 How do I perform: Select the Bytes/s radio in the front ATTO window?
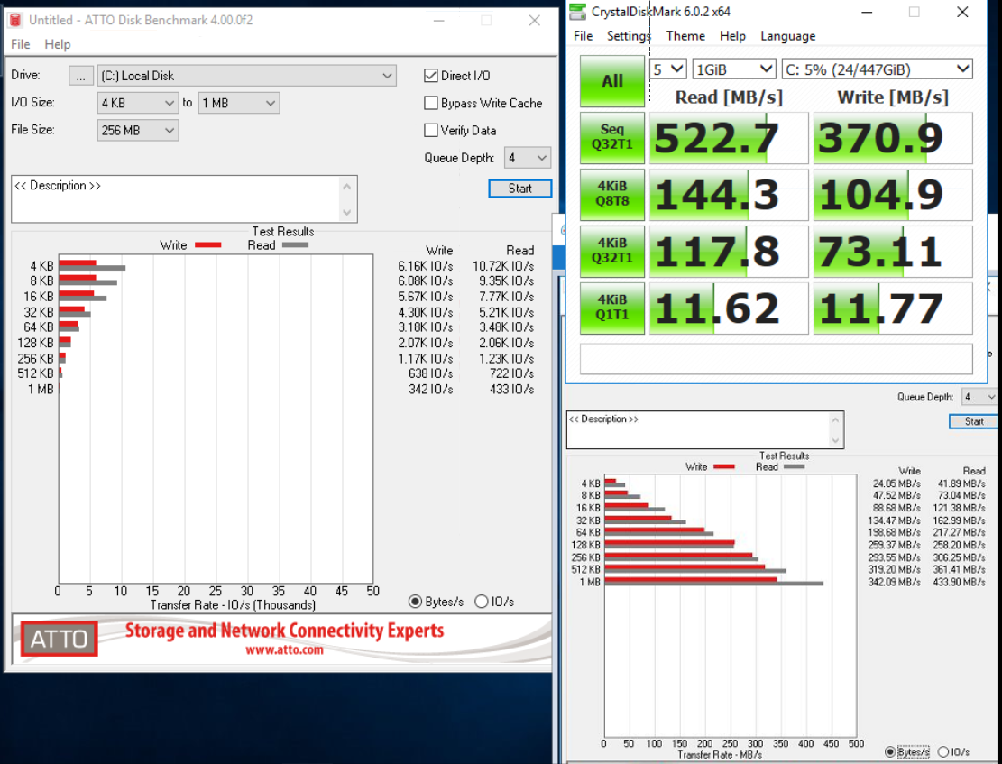(x=416, y=602)
